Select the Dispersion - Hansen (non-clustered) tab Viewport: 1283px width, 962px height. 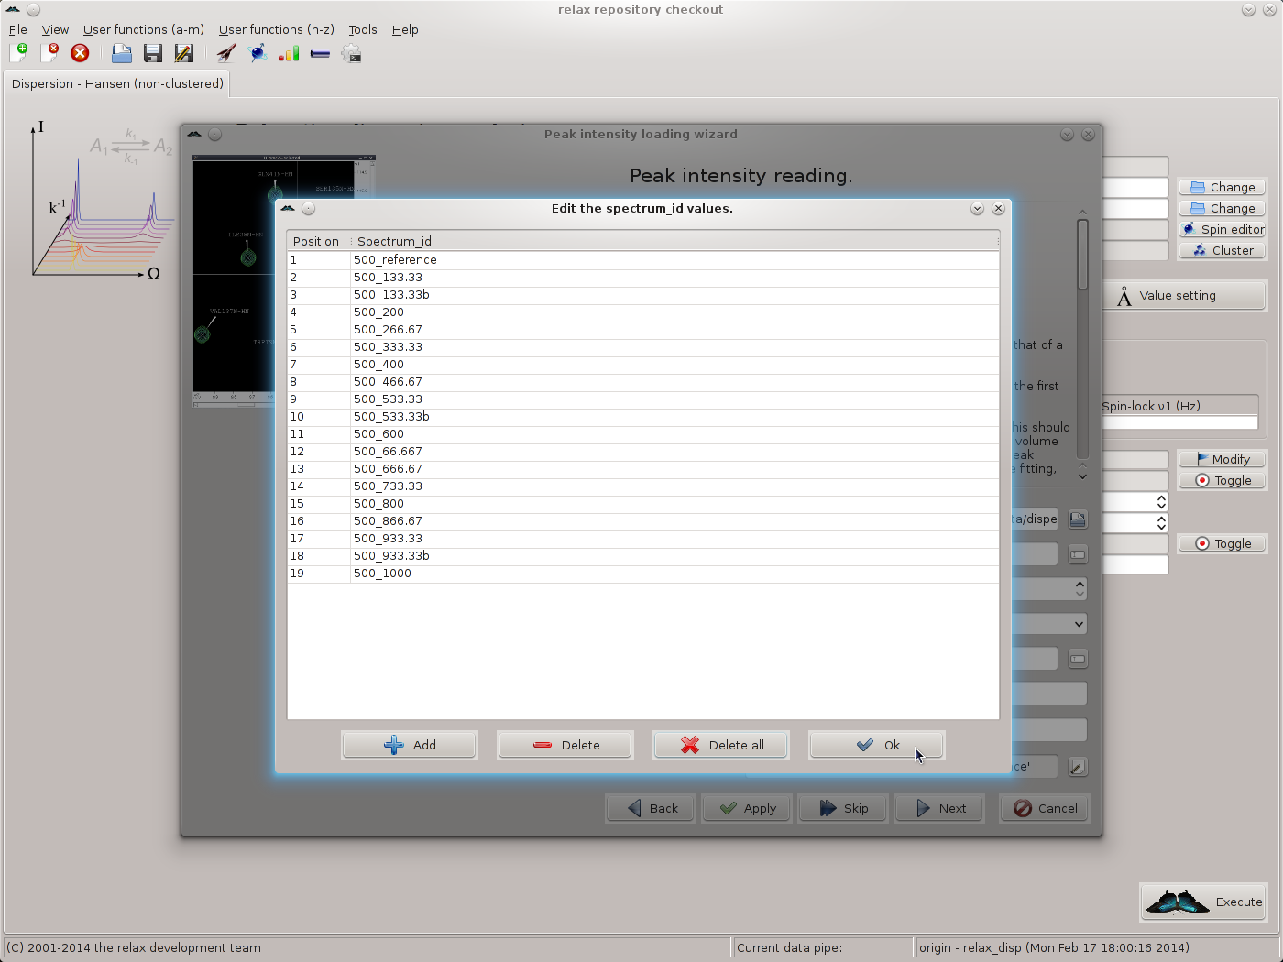[x=117, y=83]
